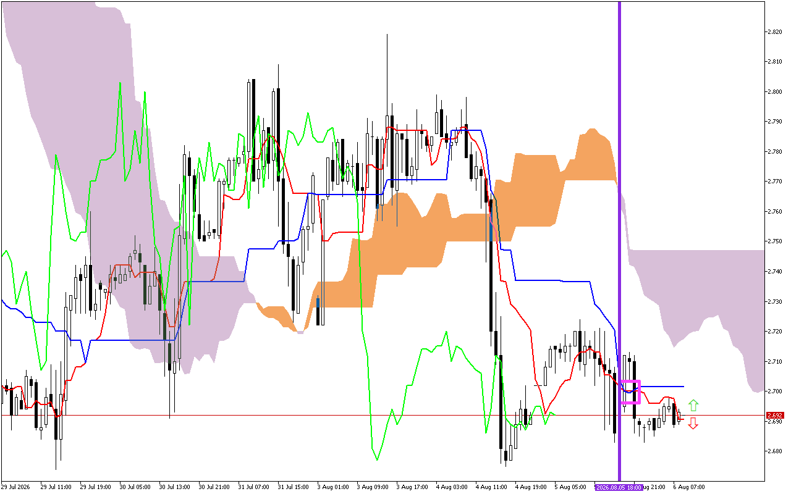Click the 2.770 price scale label
This screenshot has width=791, height=494.
point(775,182)
